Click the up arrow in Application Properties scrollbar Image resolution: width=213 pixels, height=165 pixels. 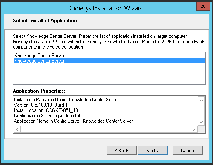click(x=201, y=100)
